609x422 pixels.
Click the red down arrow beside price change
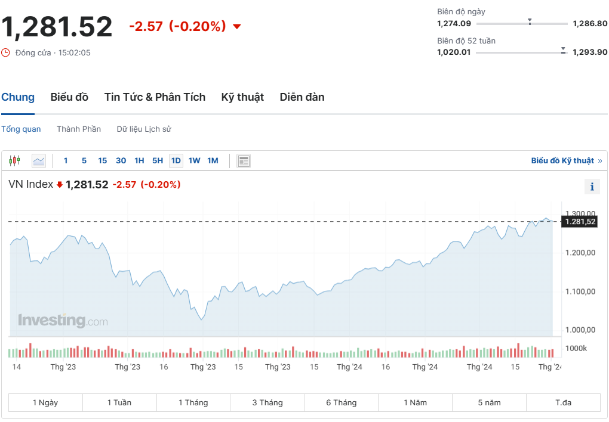[237, 26]
